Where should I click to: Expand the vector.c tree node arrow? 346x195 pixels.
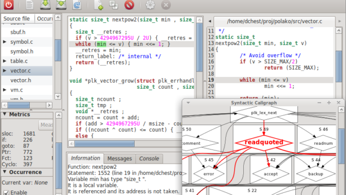click(x=5, y=70)
